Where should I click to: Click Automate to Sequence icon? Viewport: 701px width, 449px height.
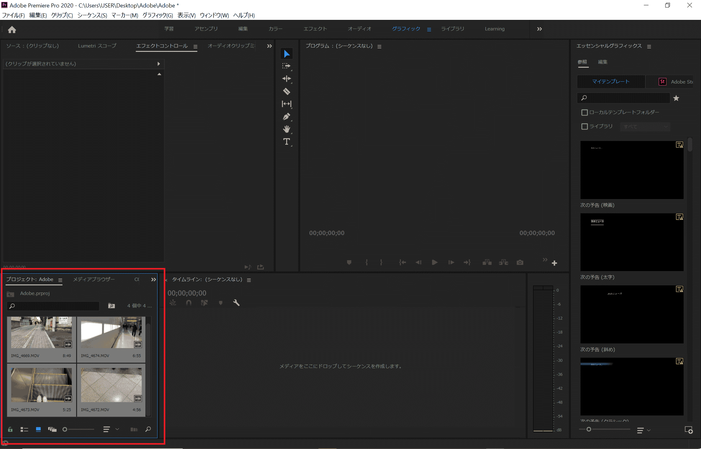134,429
